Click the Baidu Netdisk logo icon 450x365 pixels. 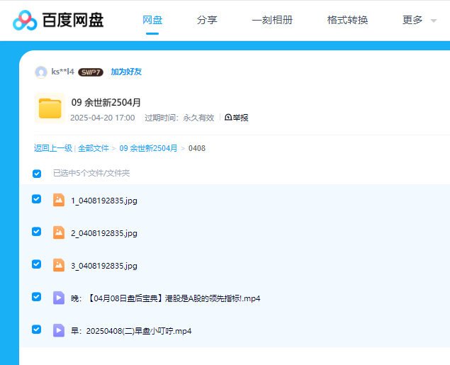tap(26, 21)
